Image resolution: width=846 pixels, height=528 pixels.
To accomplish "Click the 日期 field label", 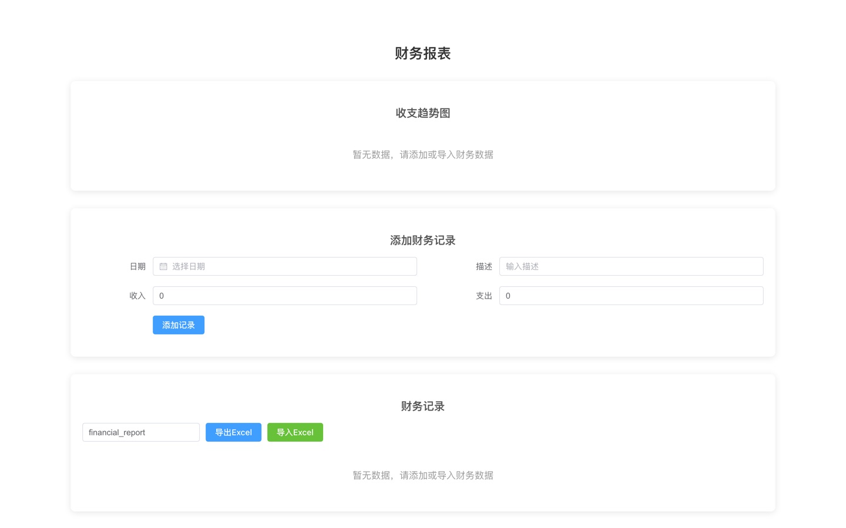I will (x=137, y=266).
